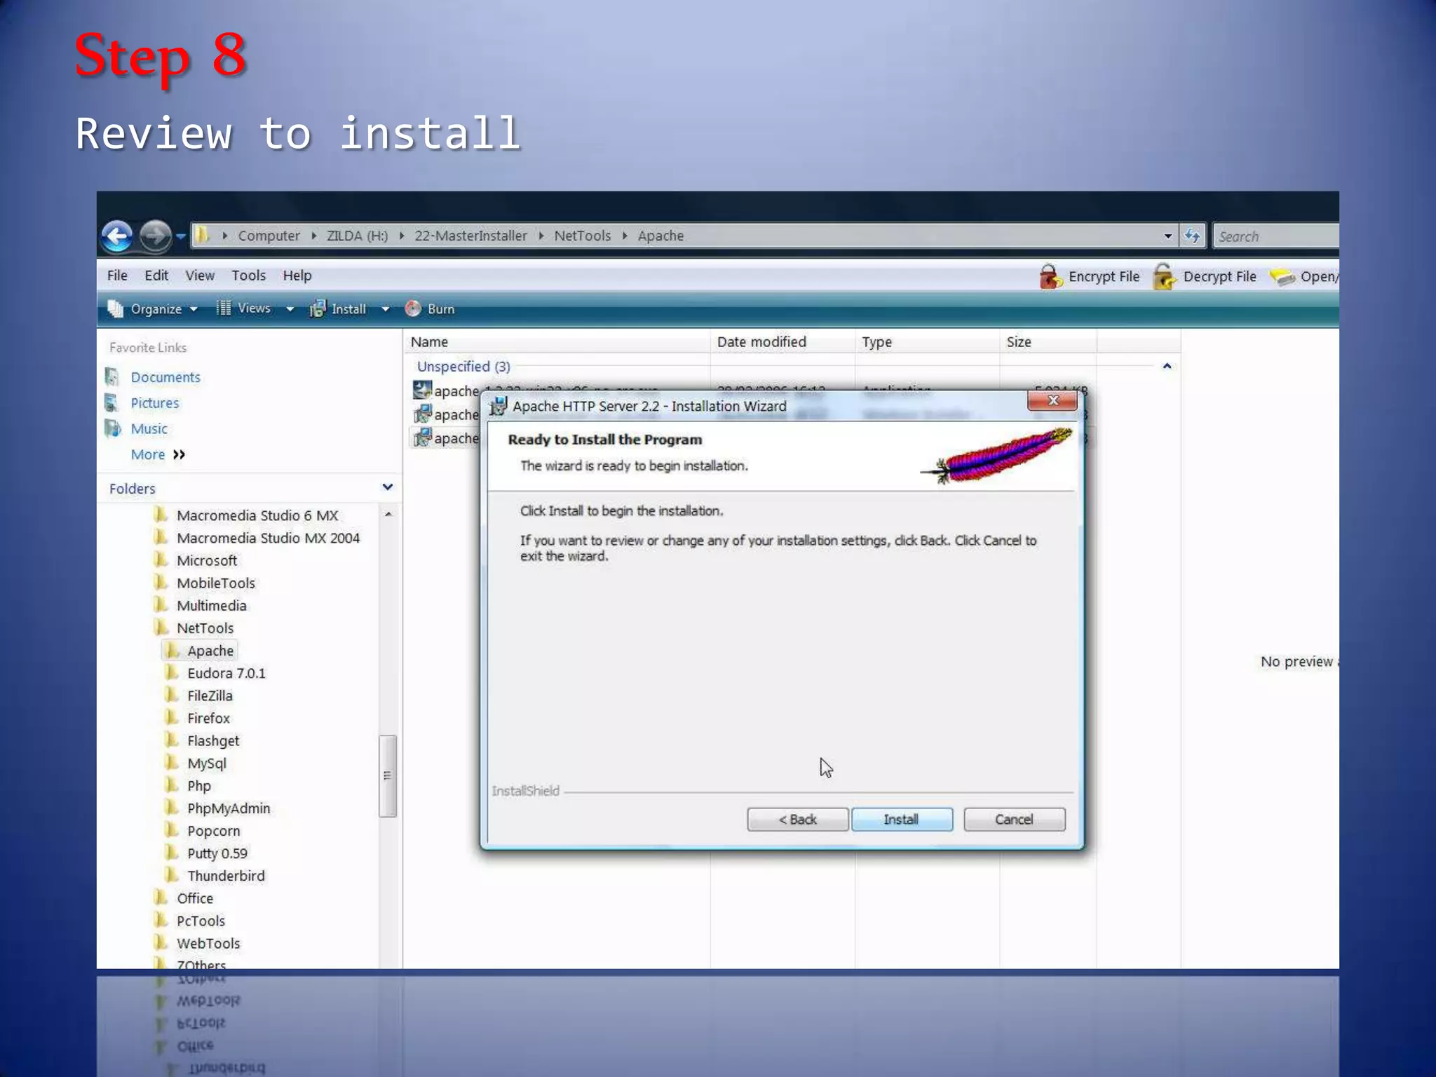Open Documents favorite link
This screenshot has width=1436, height=1077.
(x=165, y=377)
